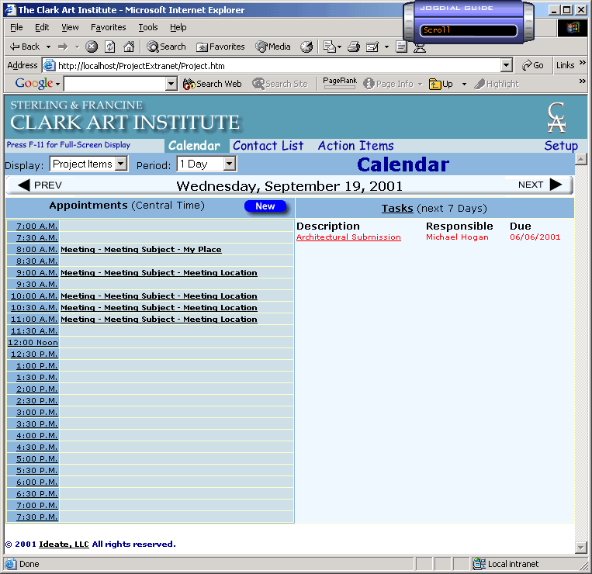
Task: Click the PageRank indicator
Action: tap(340, 83)
